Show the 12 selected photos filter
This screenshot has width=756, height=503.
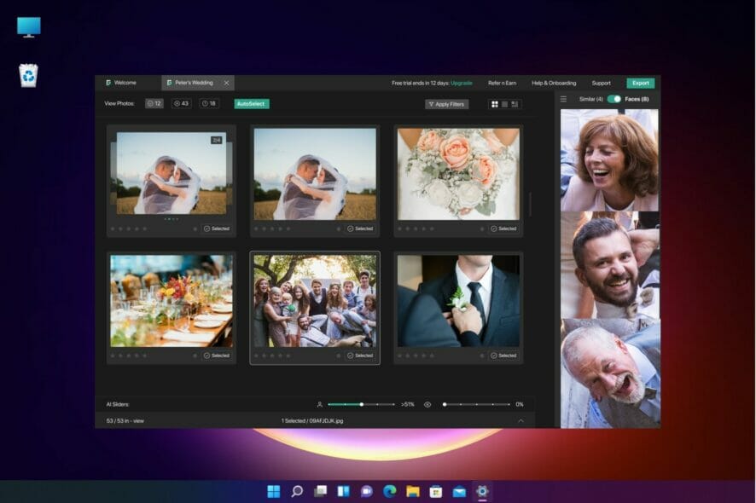[154, 103]
